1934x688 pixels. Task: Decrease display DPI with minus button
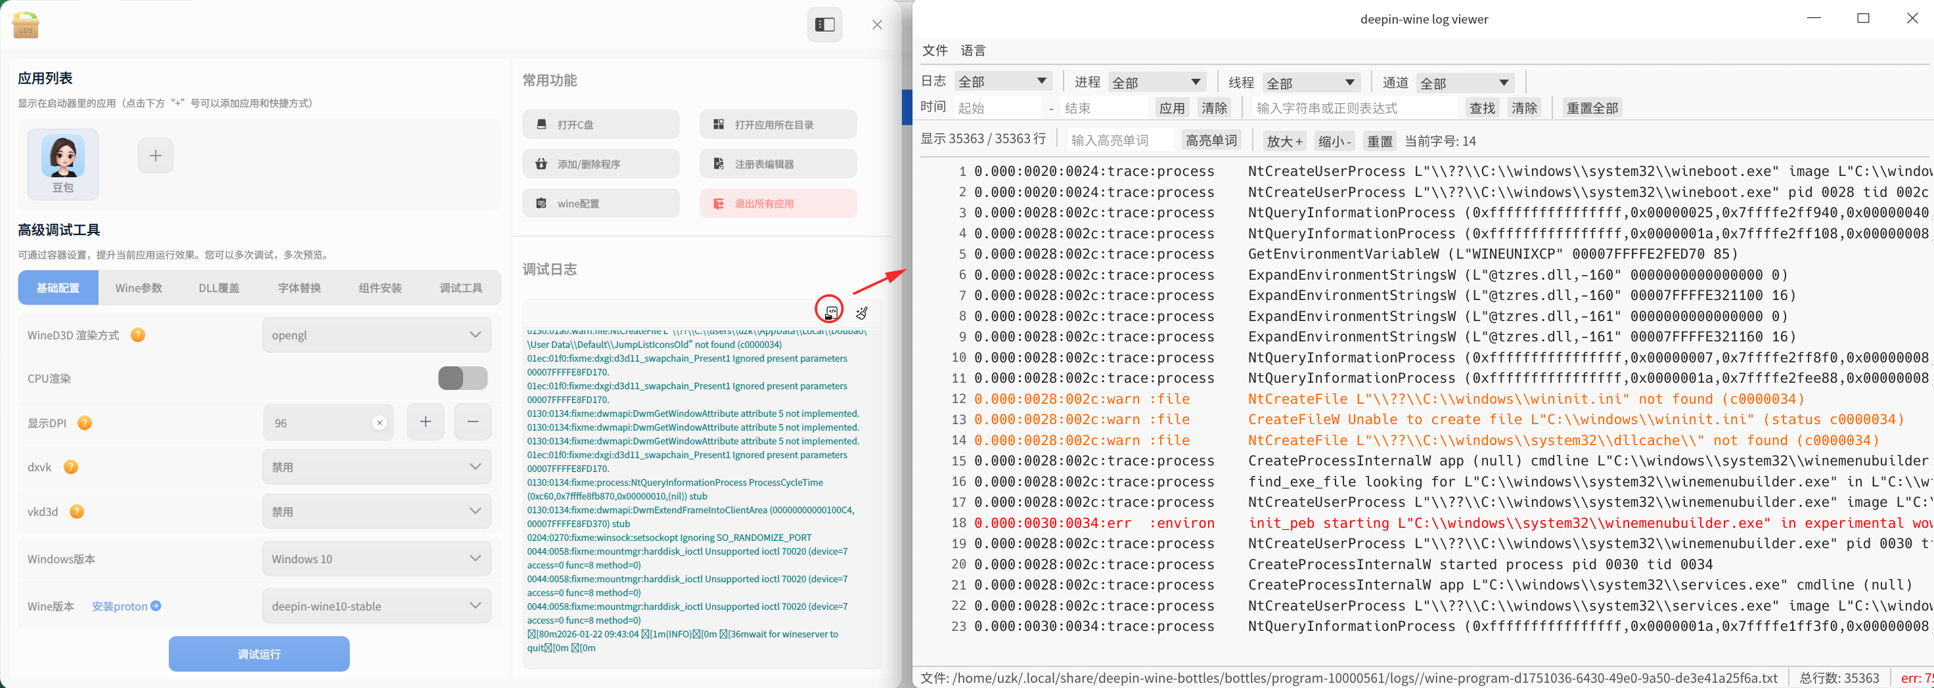coord(473,422)
